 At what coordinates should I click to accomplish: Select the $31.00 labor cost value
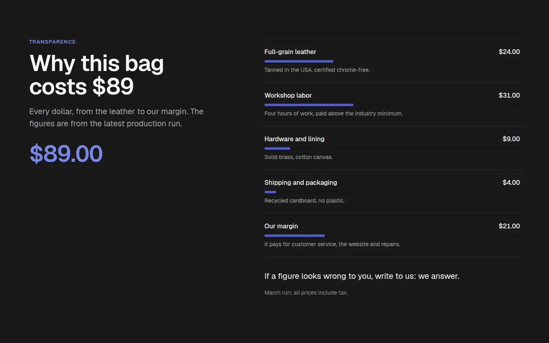[509, 95]
